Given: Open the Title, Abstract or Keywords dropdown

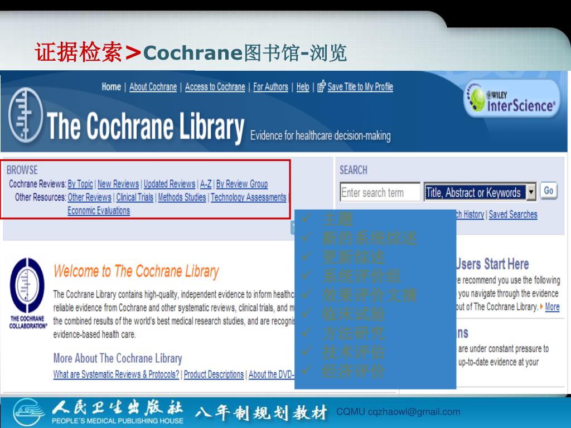Looking at the screenshot, I should [480, 192].
